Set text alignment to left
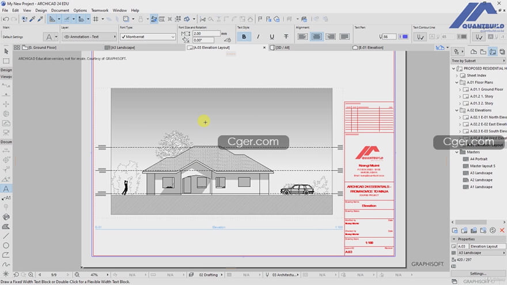This screenshot has height=285, width=507. 302,36
